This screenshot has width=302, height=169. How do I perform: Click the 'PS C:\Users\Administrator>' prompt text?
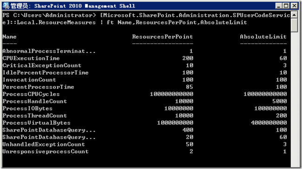point(49,15)
